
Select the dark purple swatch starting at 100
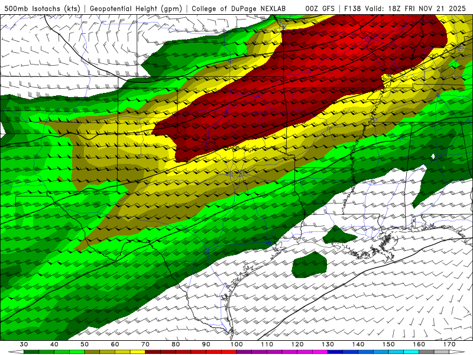point(244,352)
